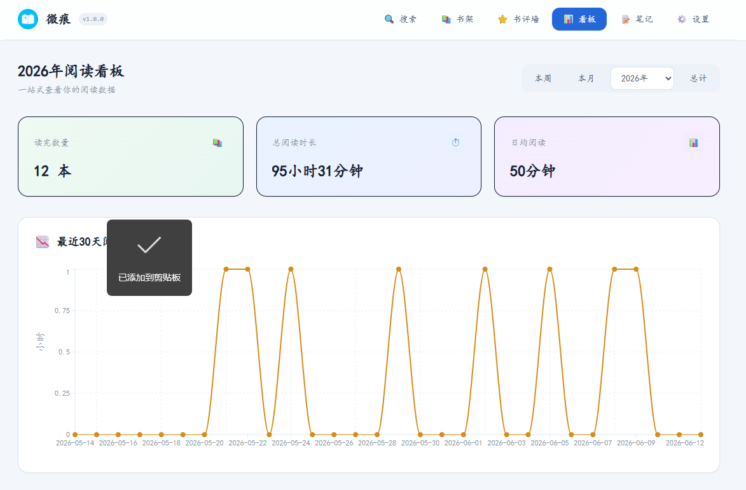This screenshot has height=490, width=746.
Task: Click the 书评墙 star icon
Action: point(503,19)
